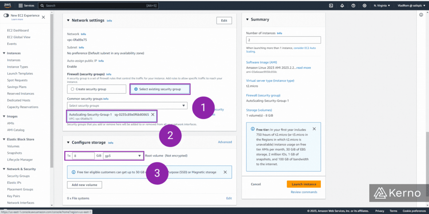
Task: Choose Select existing security group option
Action: coord(160,89)
